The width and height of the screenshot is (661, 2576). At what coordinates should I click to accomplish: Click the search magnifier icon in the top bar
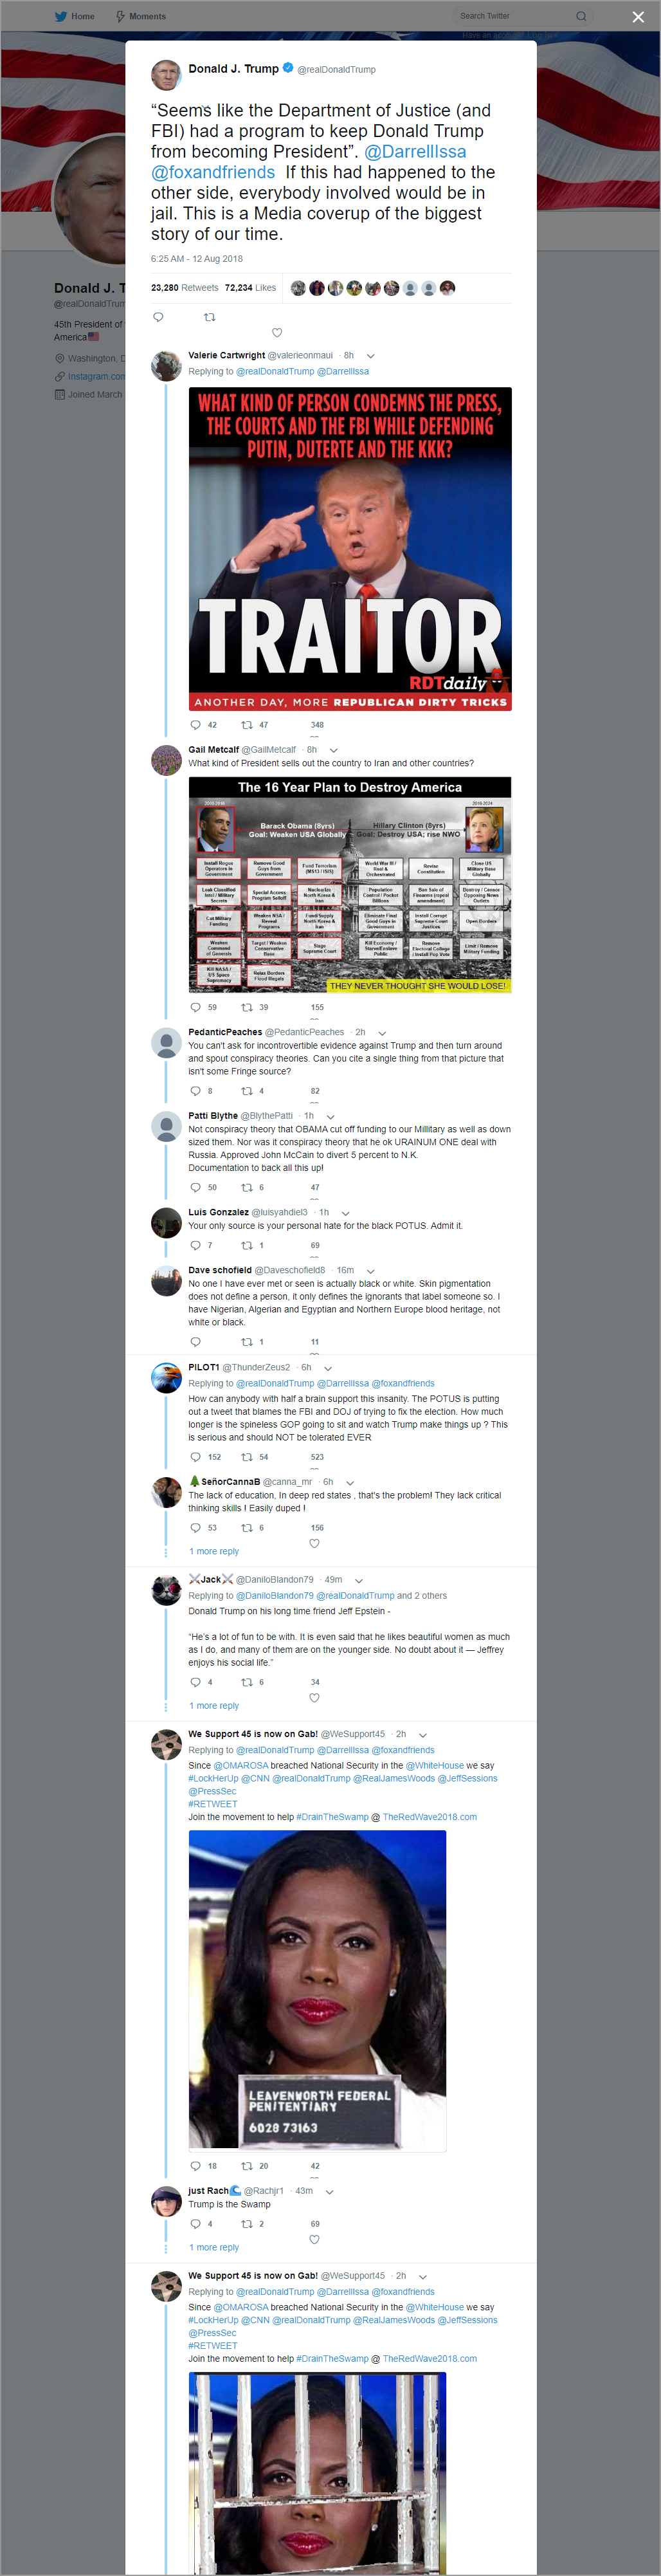tap(581, 16)
